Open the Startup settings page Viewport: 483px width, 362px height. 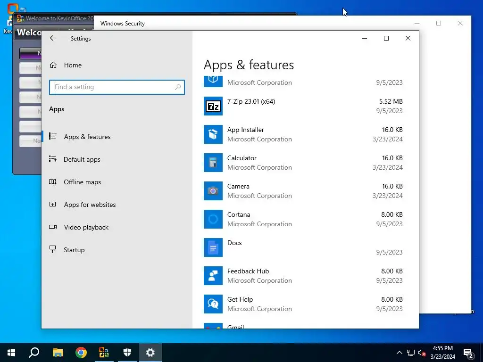74,250
